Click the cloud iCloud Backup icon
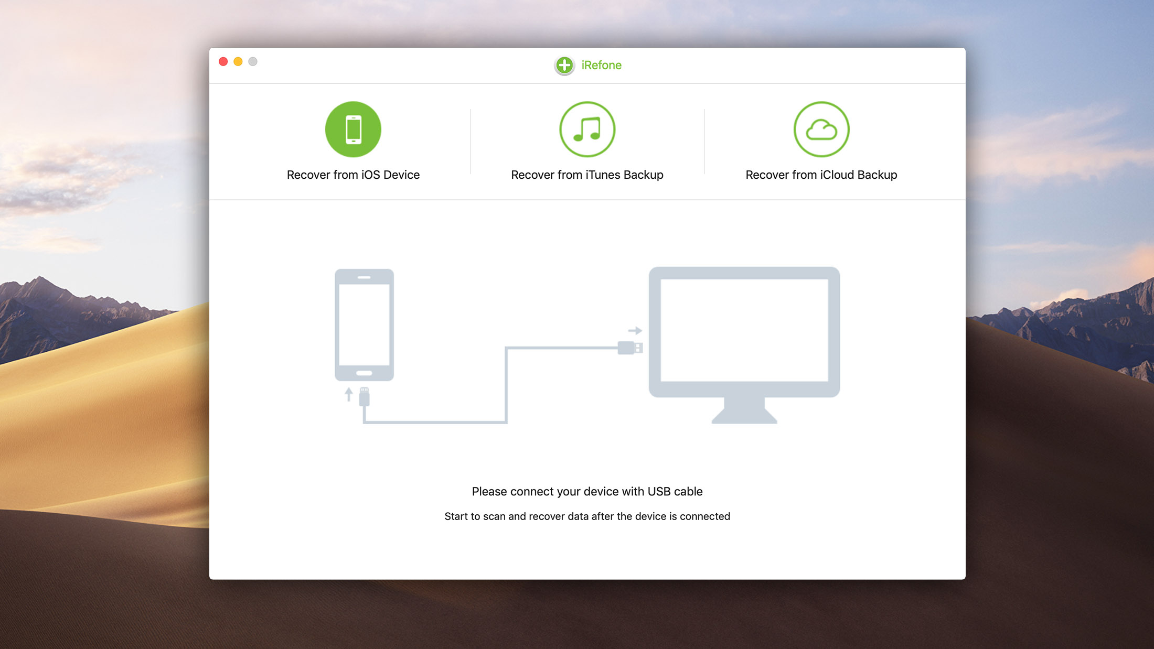1154x649 pixels. point(821,129)
